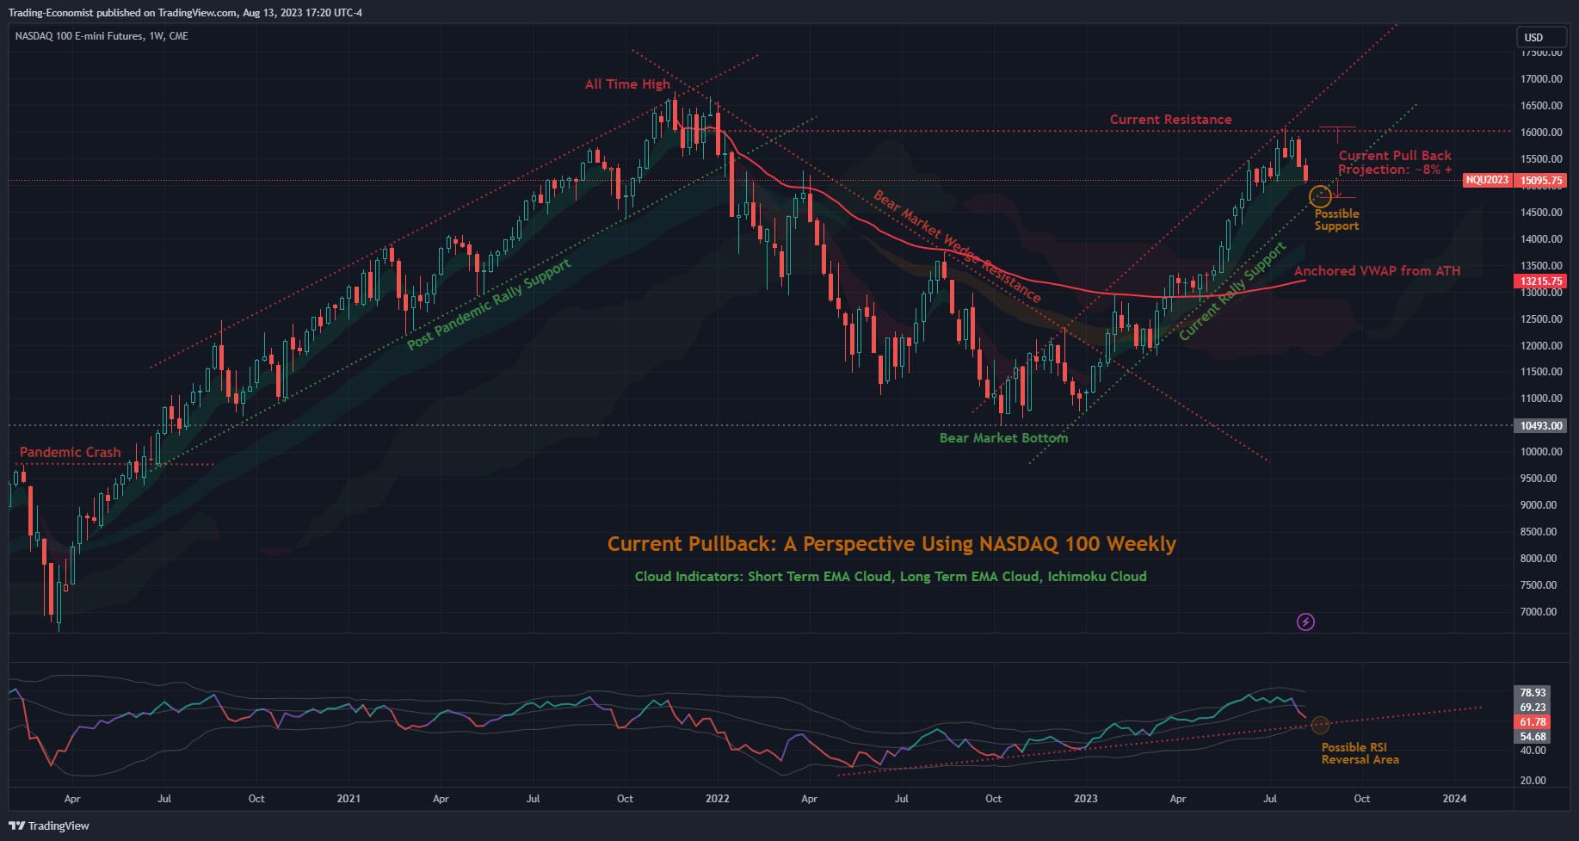Select the Pandemic Crash label
Viewport: 1579px width, 841px height.
(70, 453)
